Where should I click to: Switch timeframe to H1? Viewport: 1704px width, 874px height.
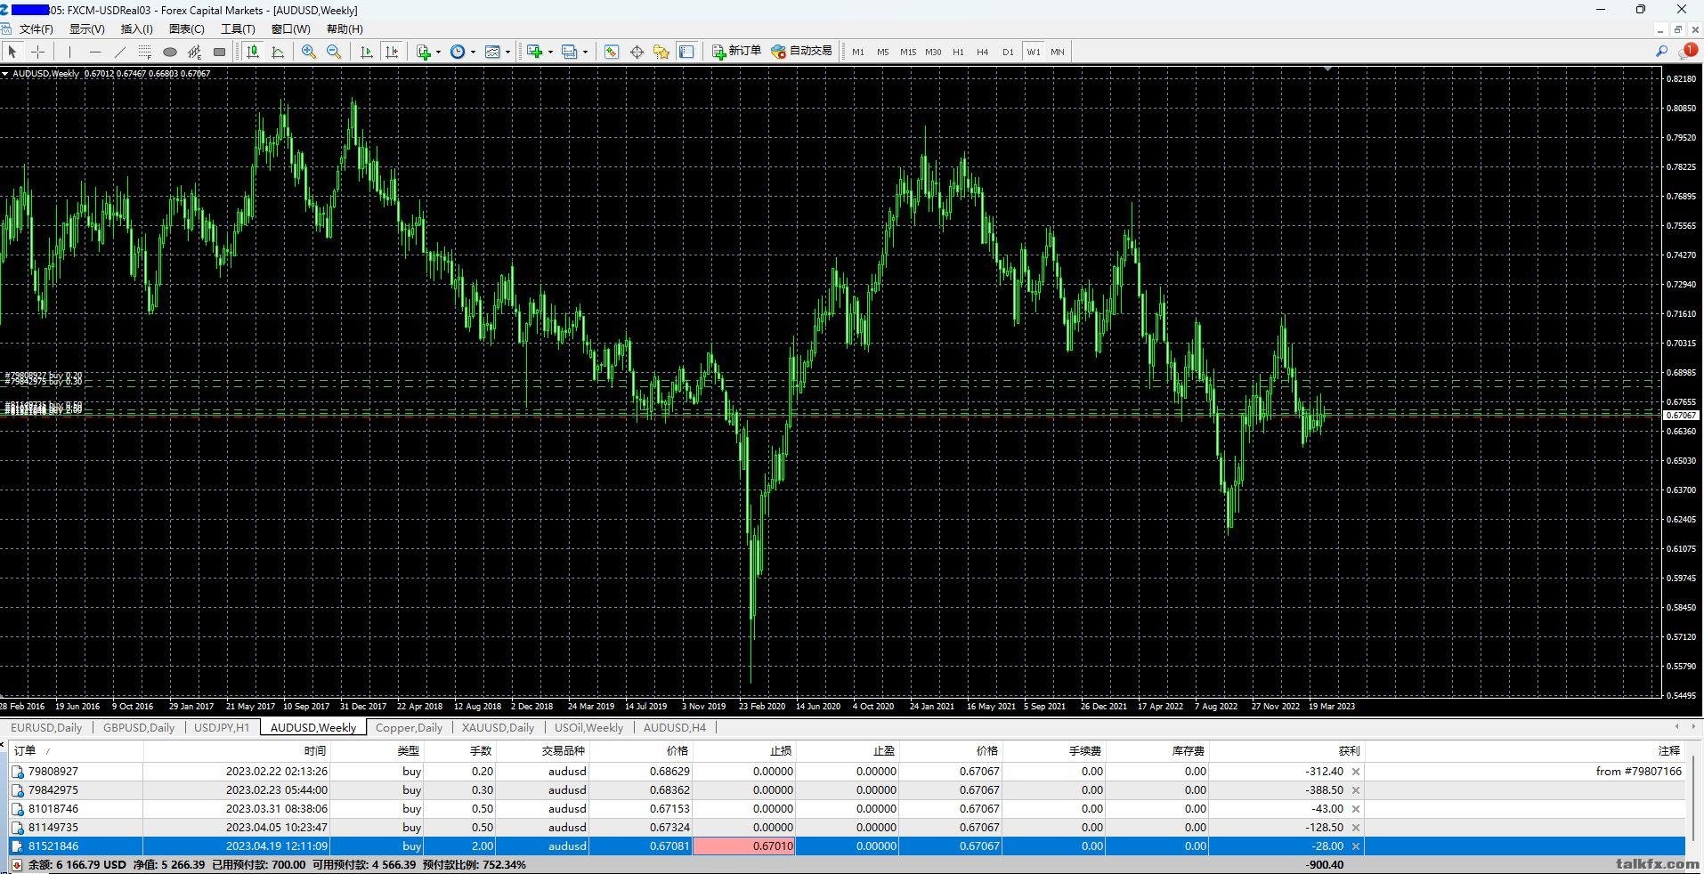(958, 52)
